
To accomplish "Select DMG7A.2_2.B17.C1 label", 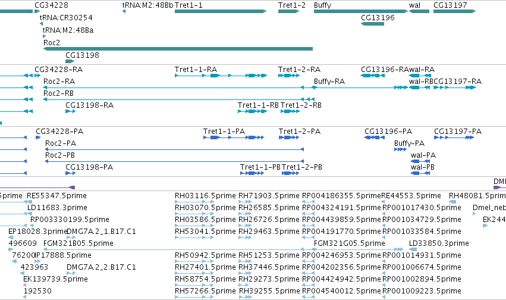I will (101, 267).
